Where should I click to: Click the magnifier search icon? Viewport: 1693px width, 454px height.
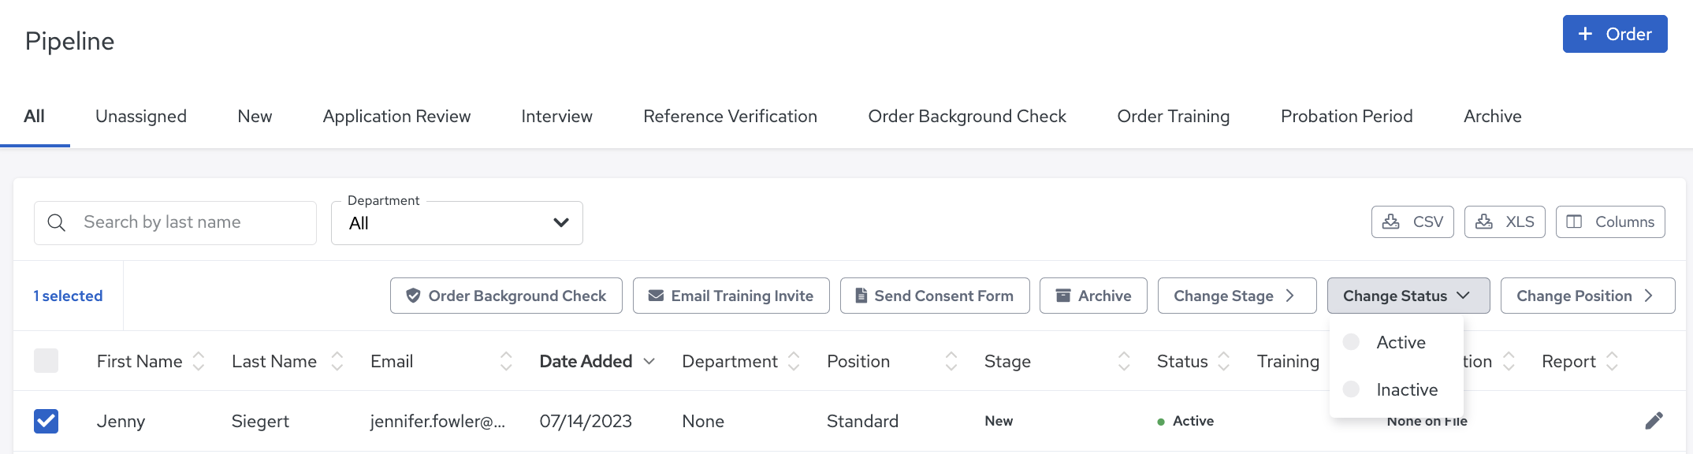point(56,223)
